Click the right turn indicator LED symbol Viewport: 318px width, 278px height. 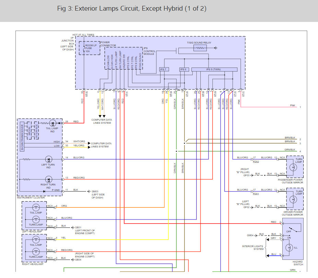point(49,179)
